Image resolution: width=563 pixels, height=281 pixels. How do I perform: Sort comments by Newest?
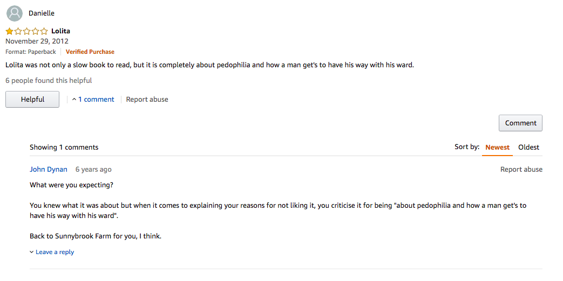tap(497, 147)
